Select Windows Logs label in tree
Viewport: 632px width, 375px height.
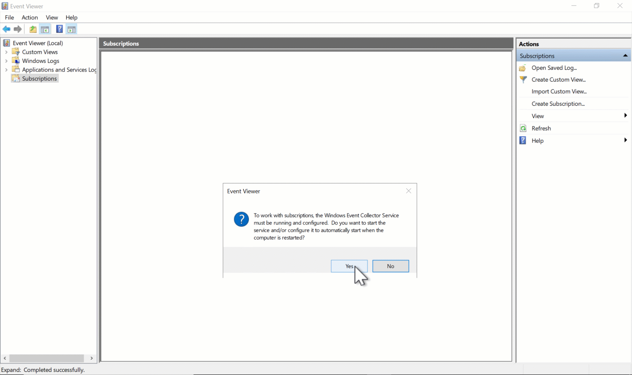pos(40,61)
